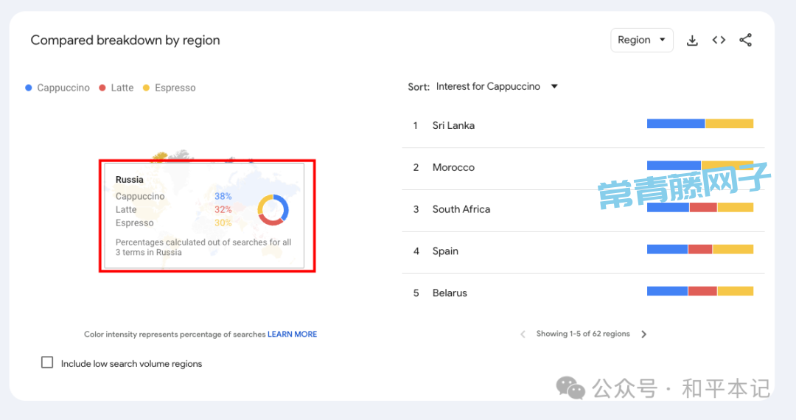796x420 pixels.
Task: Go to next page of regions
Action: point(643,335)
